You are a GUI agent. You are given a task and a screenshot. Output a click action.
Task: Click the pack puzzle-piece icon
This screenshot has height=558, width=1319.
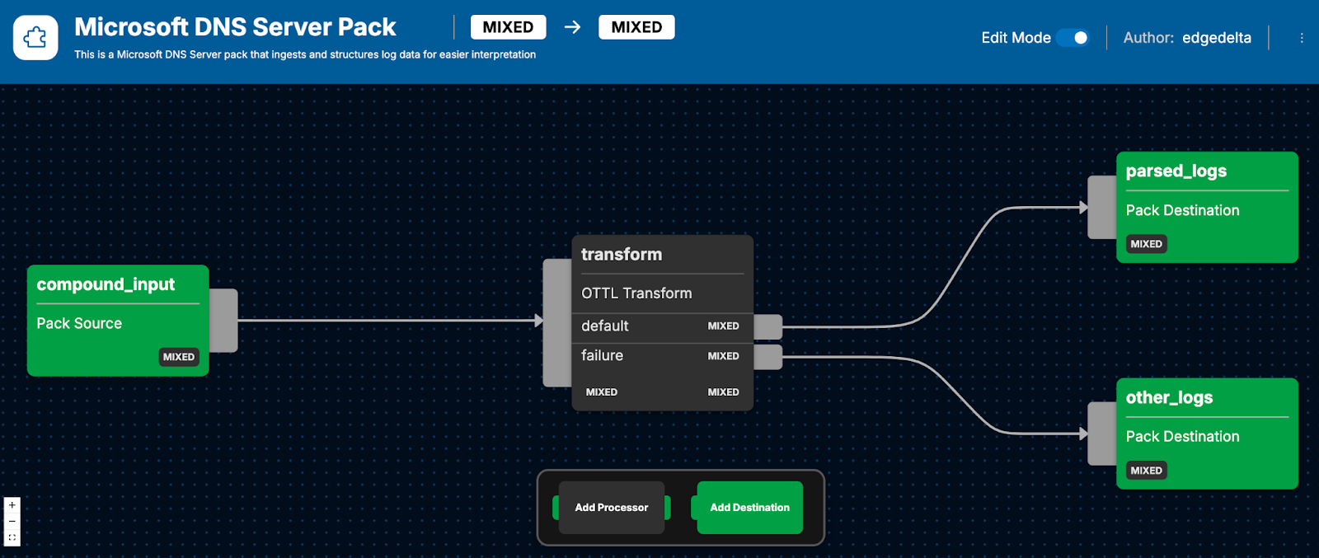click(x=35, y=38)
